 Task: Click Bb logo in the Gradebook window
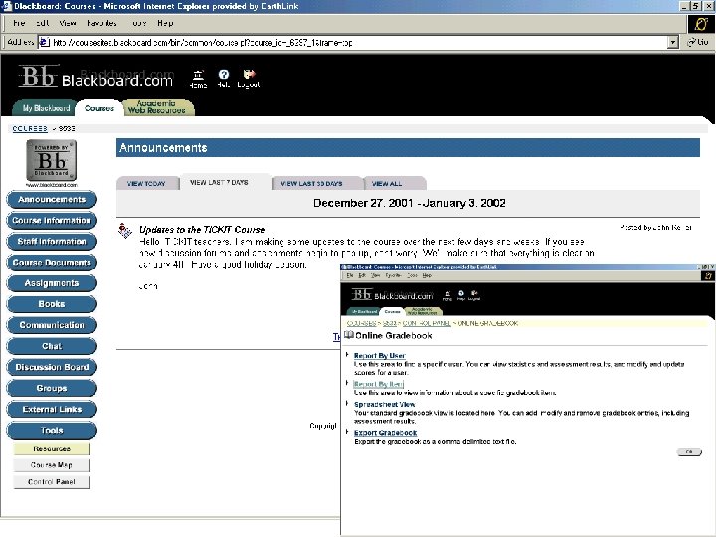click(x=362, y=295)
